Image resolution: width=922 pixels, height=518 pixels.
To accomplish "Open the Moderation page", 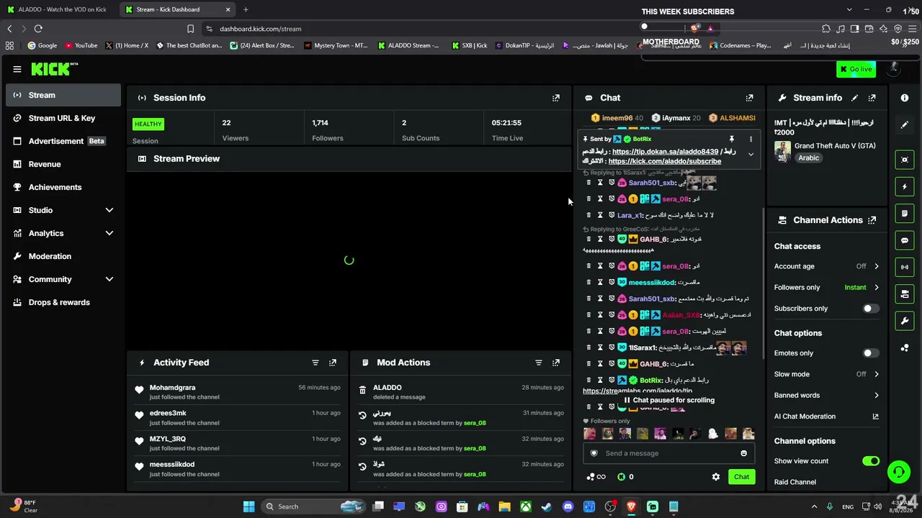I will point(63,256).
